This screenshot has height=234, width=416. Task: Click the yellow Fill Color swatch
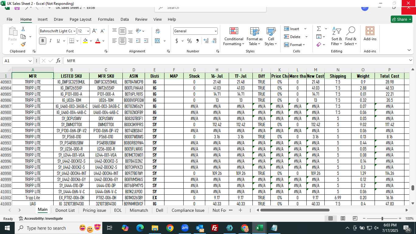click(85, 41)
